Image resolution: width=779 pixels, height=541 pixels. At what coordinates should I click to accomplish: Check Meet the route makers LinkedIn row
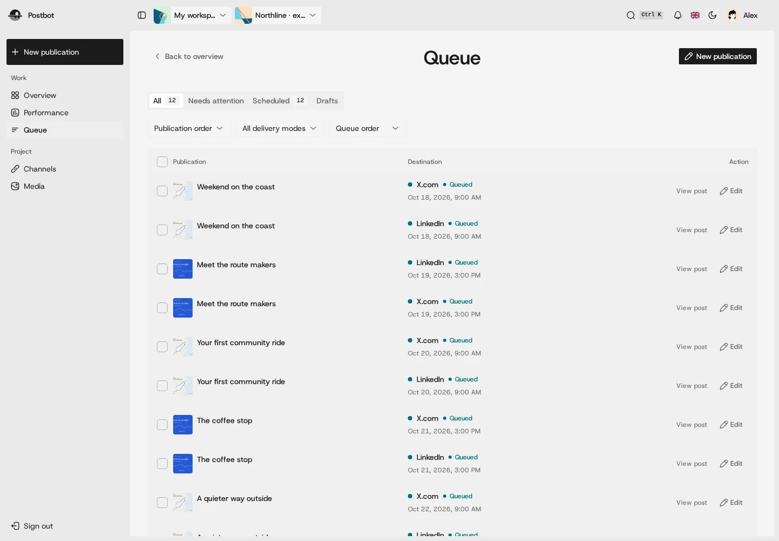click(x=162, y=269)
